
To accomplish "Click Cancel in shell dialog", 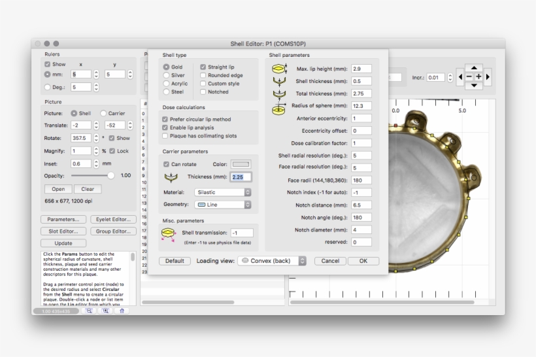I will tap(330, 261).
